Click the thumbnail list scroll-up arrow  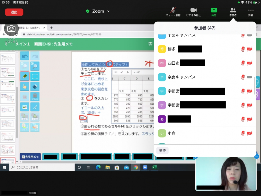(x=17, y=52)
